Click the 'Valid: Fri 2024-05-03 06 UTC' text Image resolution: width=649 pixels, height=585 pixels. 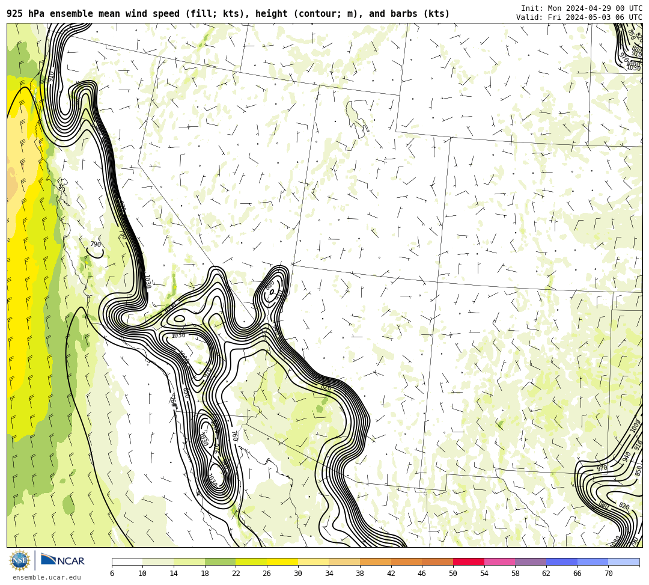579,17
